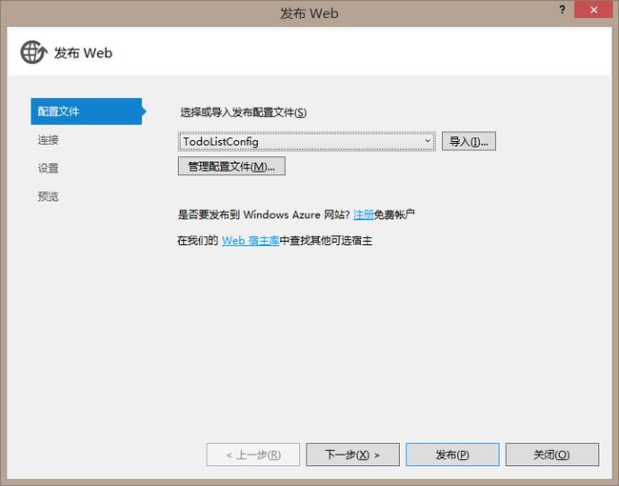Image resolution: width=619 pixels, height=486 pixels.
Task: Click the 选择或导入发布配置文件(S) label
Action: [243, 112]
